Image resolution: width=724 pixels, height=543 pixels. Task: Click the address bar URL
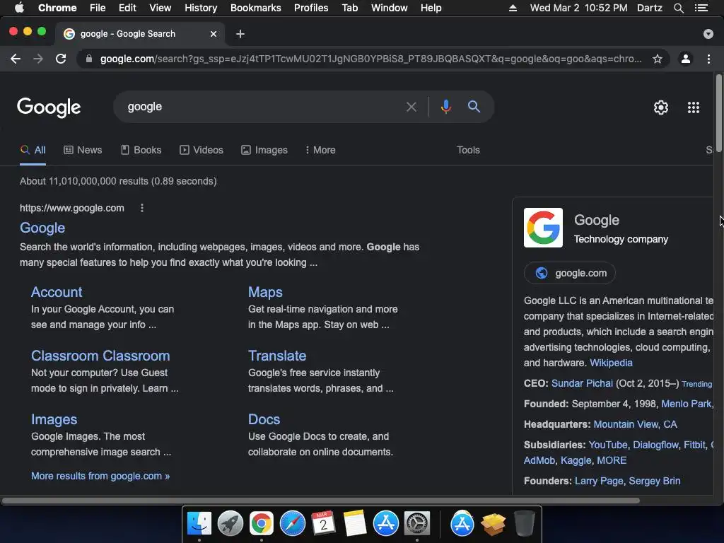[370, 59]
